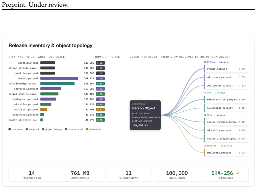This screenshot has height=189, width=257.
Task: Click the SHA-256 file hashes checkmark
Action: click(238, 173)
